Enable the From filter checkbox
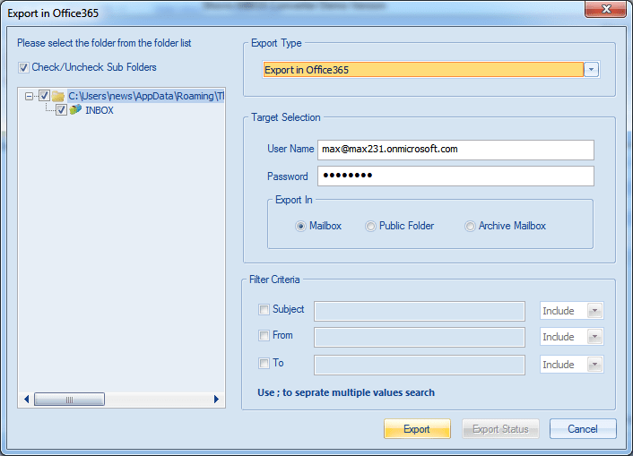The height and width of the screenshot is (456, 633). coord(264,336)
